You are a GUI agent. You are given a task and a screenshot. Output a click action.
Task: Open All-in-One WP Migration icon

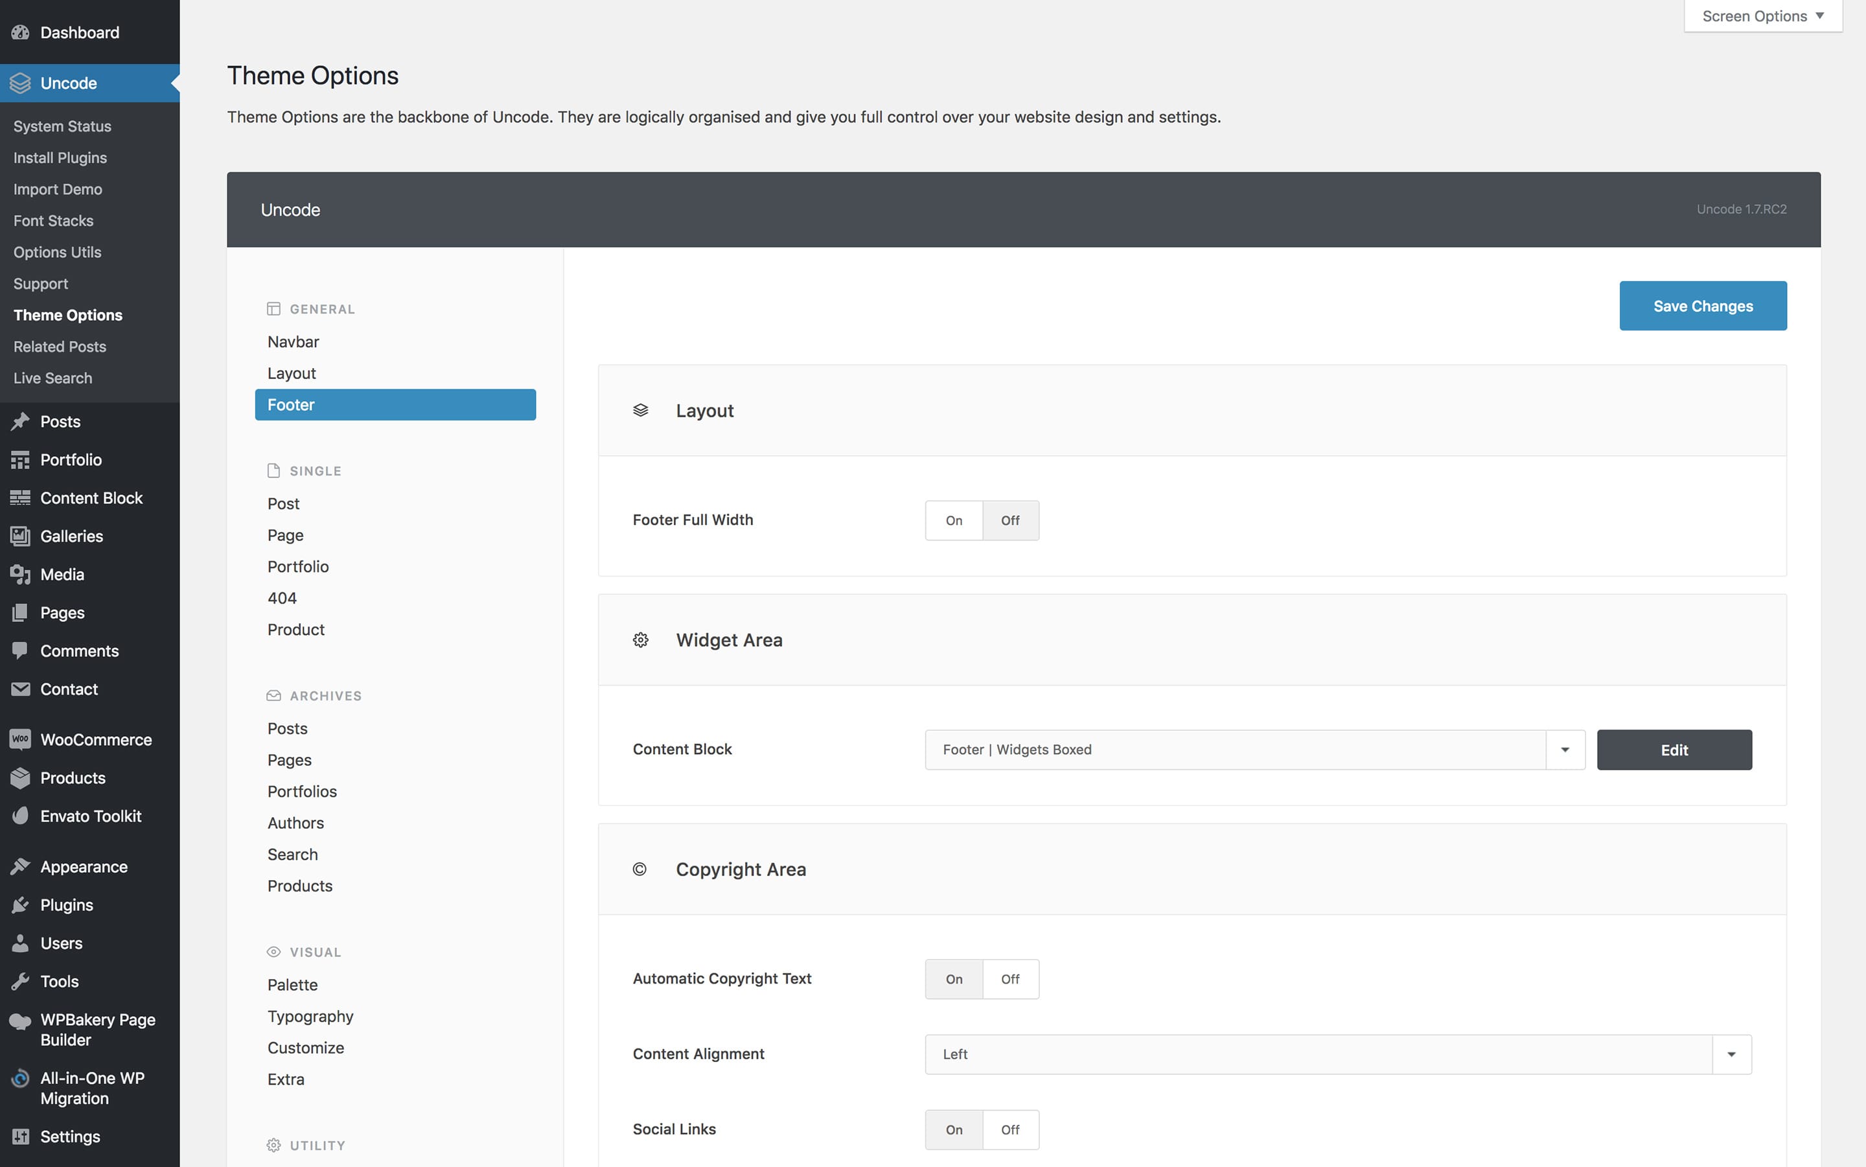(20, 1079)
